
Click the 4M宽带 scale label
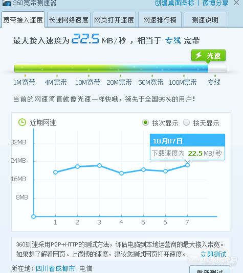(56, 82)
